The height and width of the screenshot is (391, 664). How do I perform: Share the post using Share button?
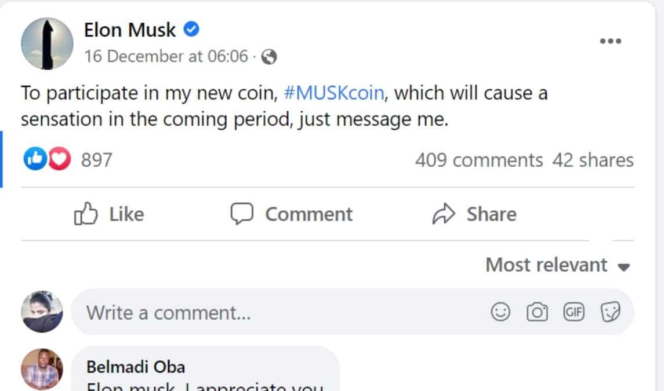[x=474, y=214]
